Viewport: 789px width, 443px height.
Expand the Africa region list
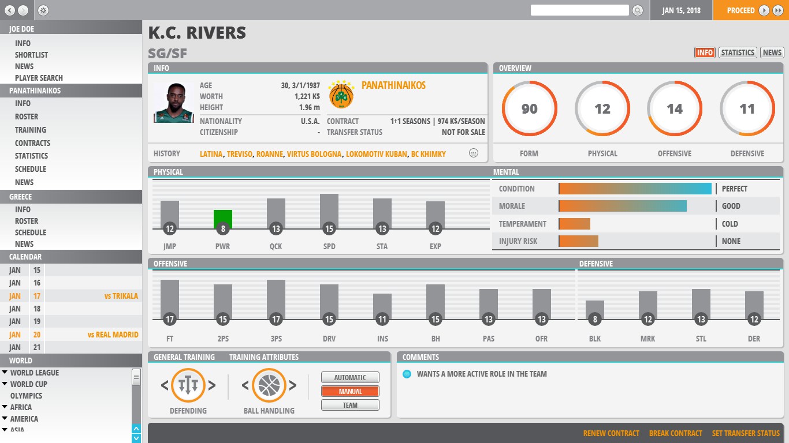5,407
